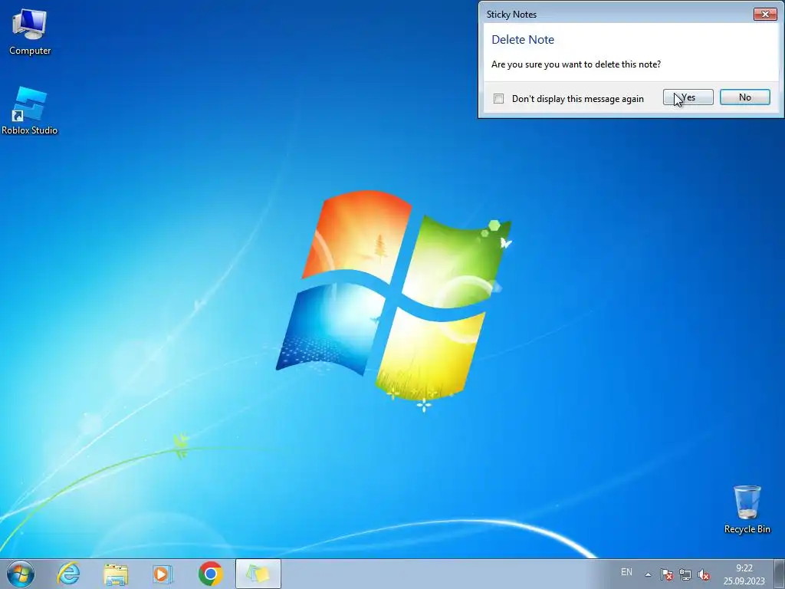Open Windows Media Player from taskbar
The height and width of the screenshot is (589, 785).
pos(163,574)
